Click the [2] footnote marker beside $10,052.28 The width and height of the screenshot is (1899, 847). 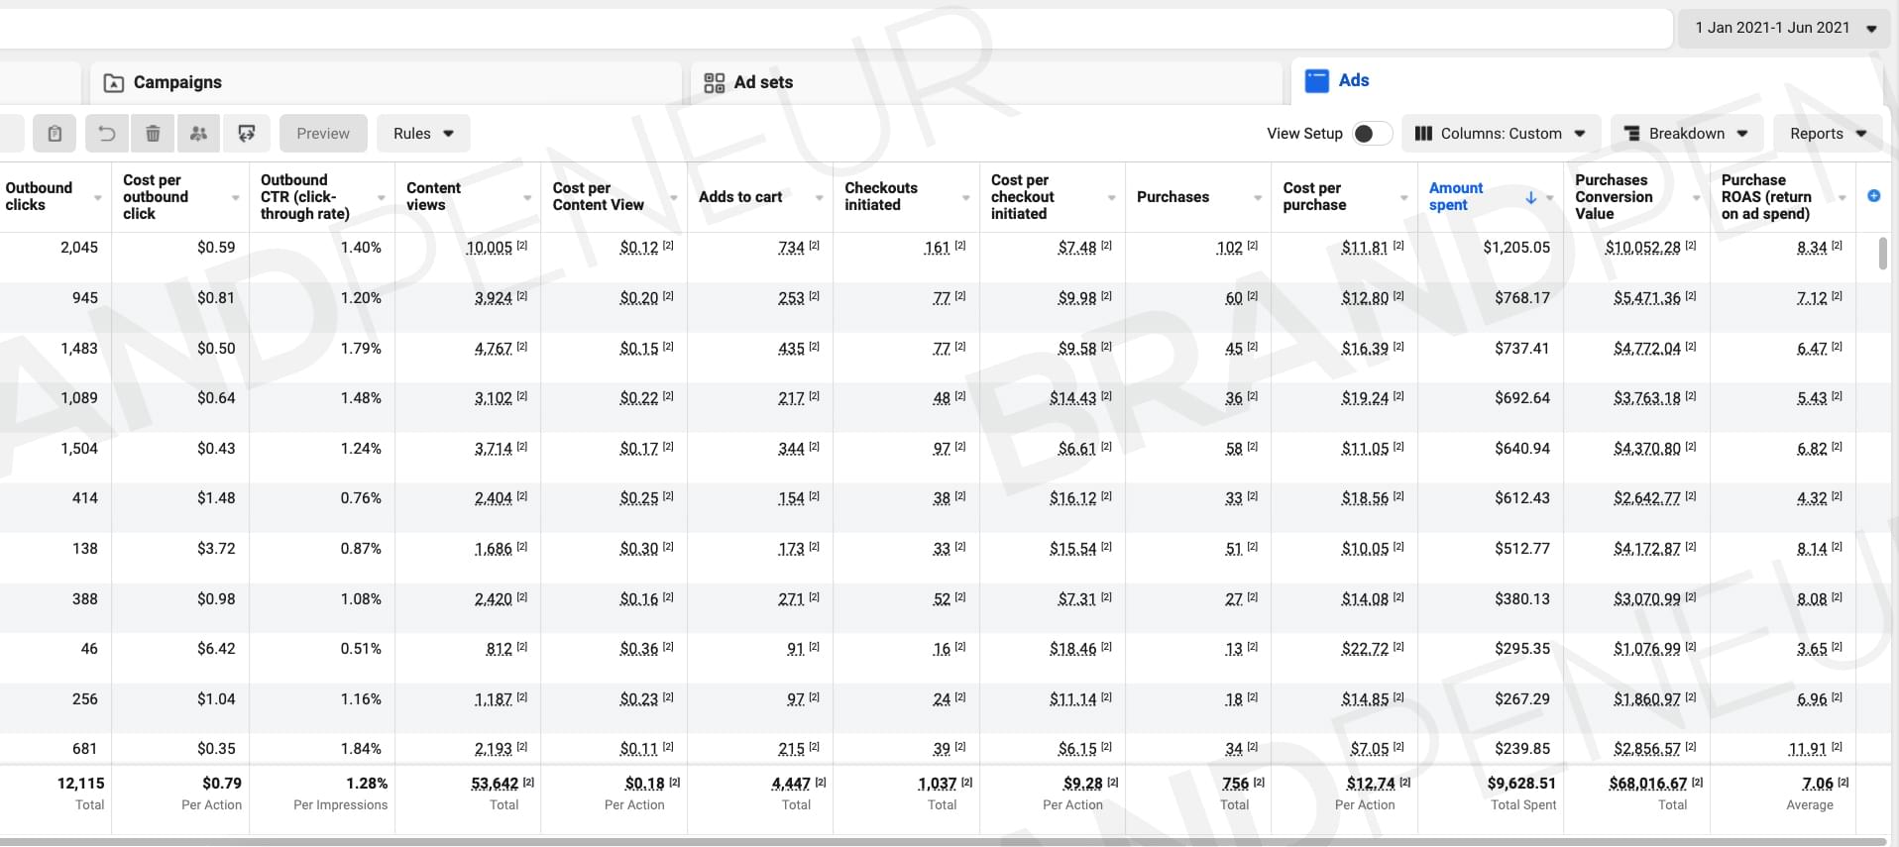(x=1691, y=245)
